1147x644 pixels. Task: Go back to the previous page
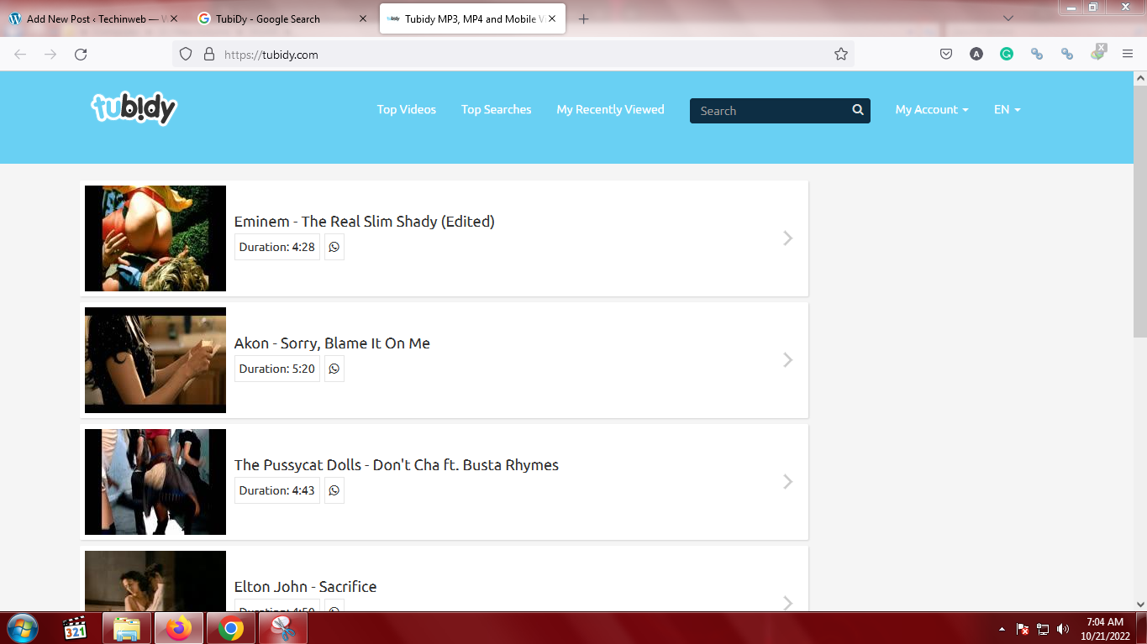pos(20,55)
